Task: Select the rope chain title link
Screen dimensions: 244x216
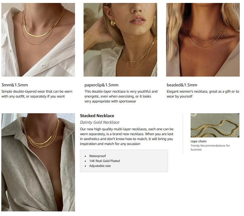Action: click(x=198, y=141)
